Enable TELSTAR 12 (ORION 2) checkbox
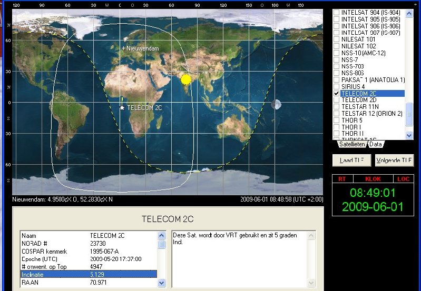The width and height of the screenshot is (421, 291). tap(336, 114)
